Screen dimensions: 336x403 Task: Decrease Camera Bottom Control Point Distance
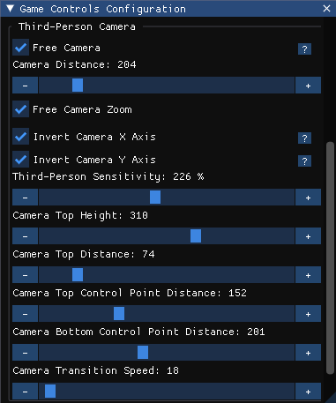[x=25, y=353]
